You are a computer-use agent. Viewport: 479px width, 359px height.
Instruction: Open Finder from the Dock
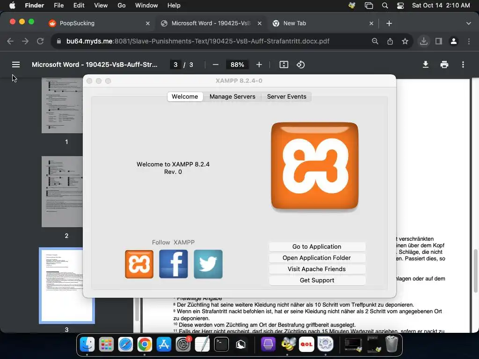point(87,345)
